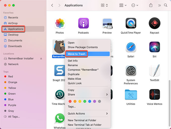Click the Siri app icon
The image size is (171, 129).
point(154,47)
